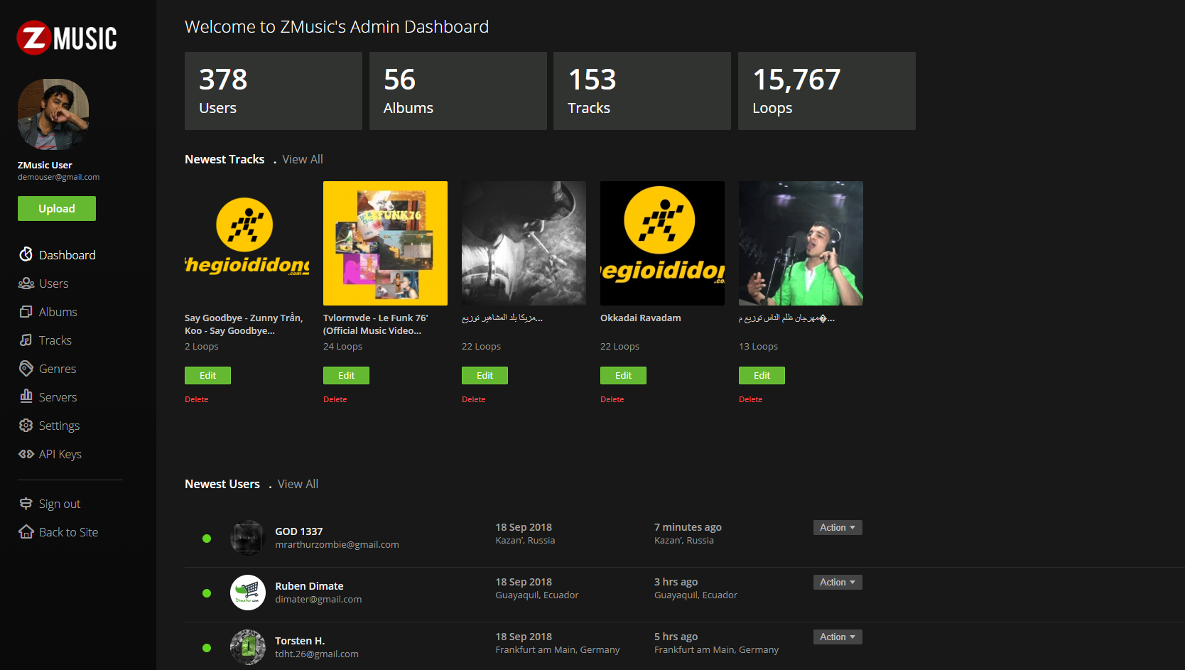Open the Say Goodbye track thumbnail

247,243
